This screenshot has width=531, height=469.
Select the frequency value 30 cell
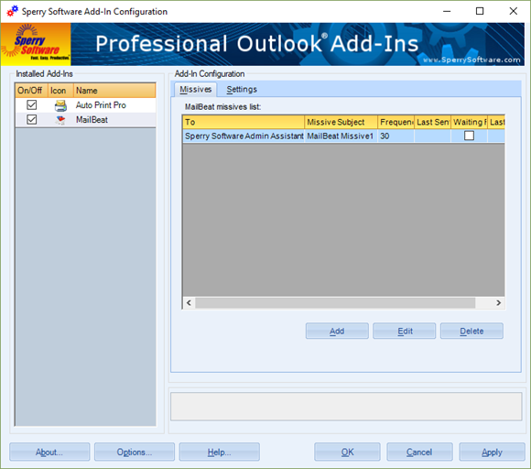(x=396, y=136)
